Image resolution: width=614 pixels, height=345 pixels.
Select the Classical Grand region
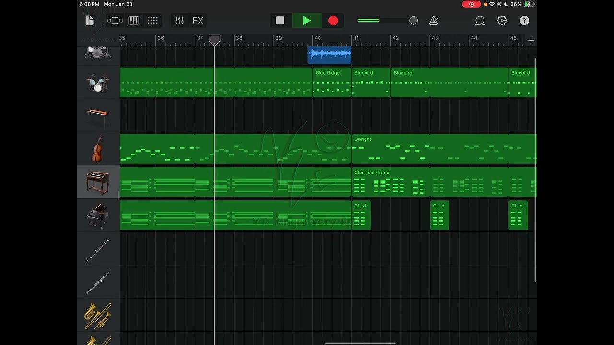(x=444, y=182)
